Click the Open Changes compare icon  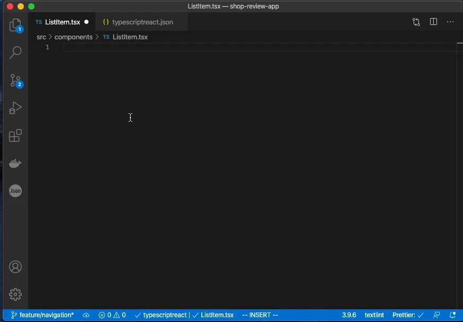coord(416,22)
